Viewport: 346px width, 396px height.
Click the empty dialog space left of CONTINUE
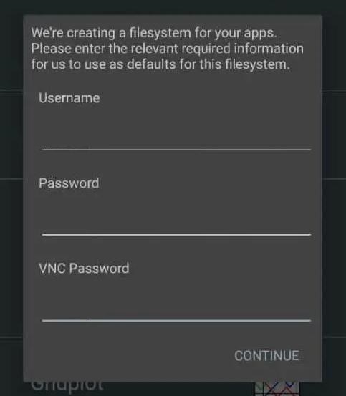pos(126,356)
